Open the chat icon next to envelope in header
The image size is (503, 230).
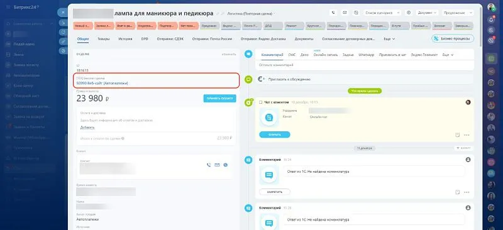[356, 13]
